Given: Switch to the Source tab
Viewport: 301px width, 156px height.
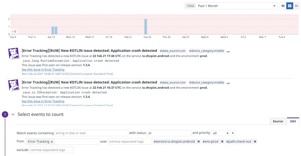Looking at the screenshot, I should [278, 121].
